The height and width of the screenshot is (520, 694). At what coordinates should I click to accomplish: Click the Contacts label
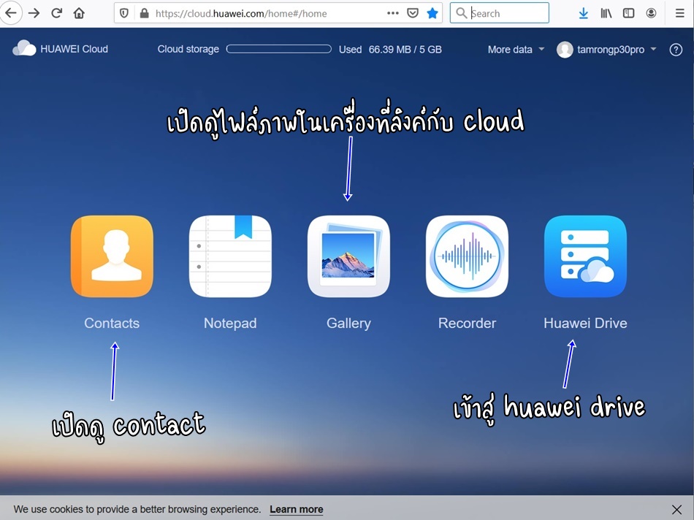click(x=112, y=323)
